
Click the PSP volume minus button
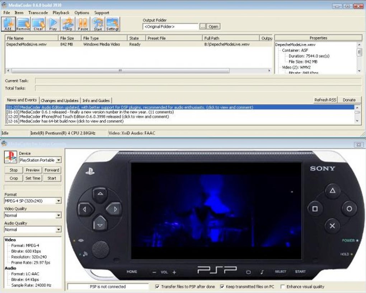point(154,273)
